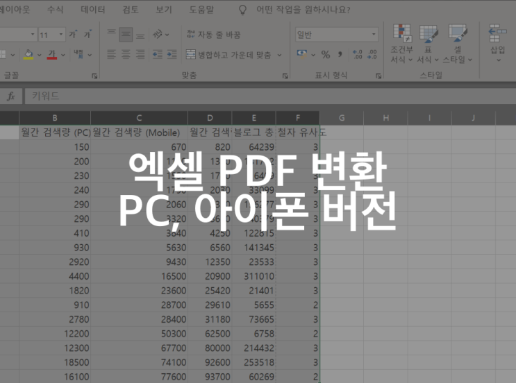Align text to the left
The height and width of the screenshot is (383, 516).
tap(111, 54)
